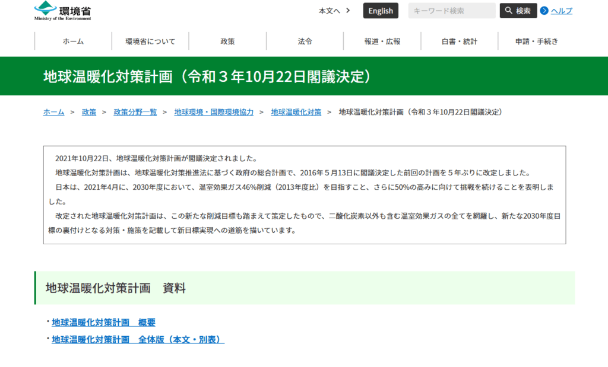This screenshot has height=367, width=608.
Task: Select 政策 in the main navigation
Action: tap(227, 42)
